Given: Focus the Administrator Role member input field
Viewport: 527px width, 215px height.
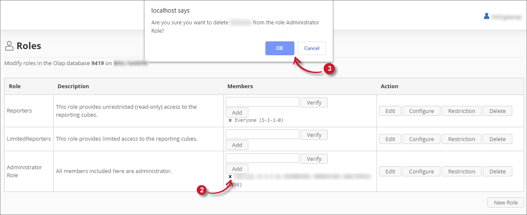Looking at the screenshot, I should pos(262,158).
